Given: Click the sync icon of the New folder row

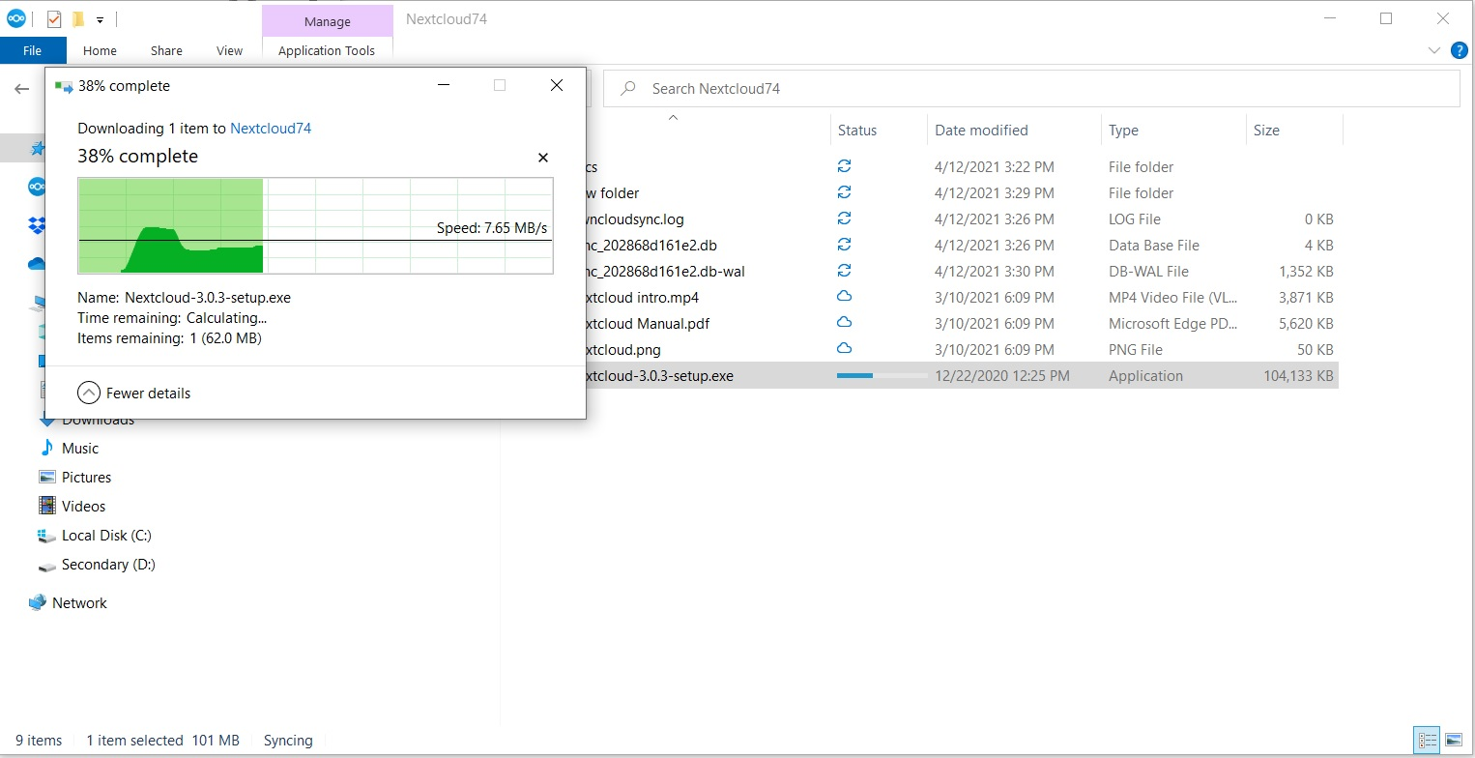Looking at the screenshot, I should (x=844, y=192).
